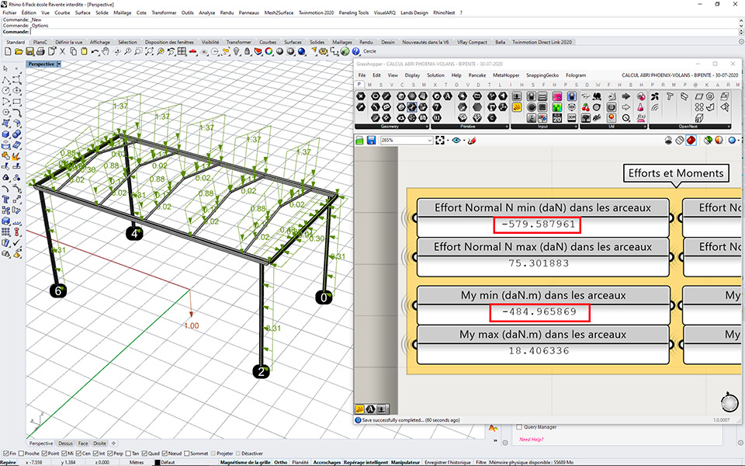Open the MetaHopper menu in Grasshopper

coord(506,75)
